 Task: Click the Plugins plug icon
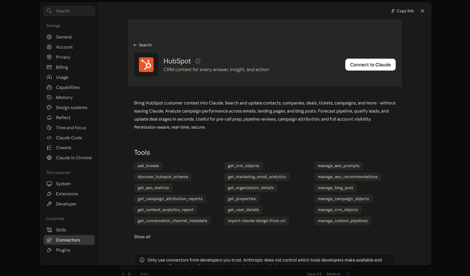pos(49,250)
